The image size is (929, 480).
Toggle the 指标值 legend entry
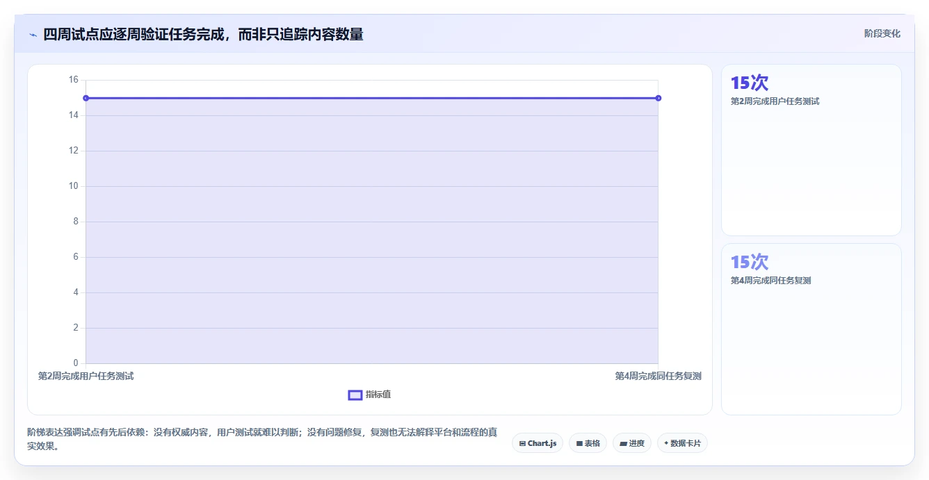click(369, 395)
